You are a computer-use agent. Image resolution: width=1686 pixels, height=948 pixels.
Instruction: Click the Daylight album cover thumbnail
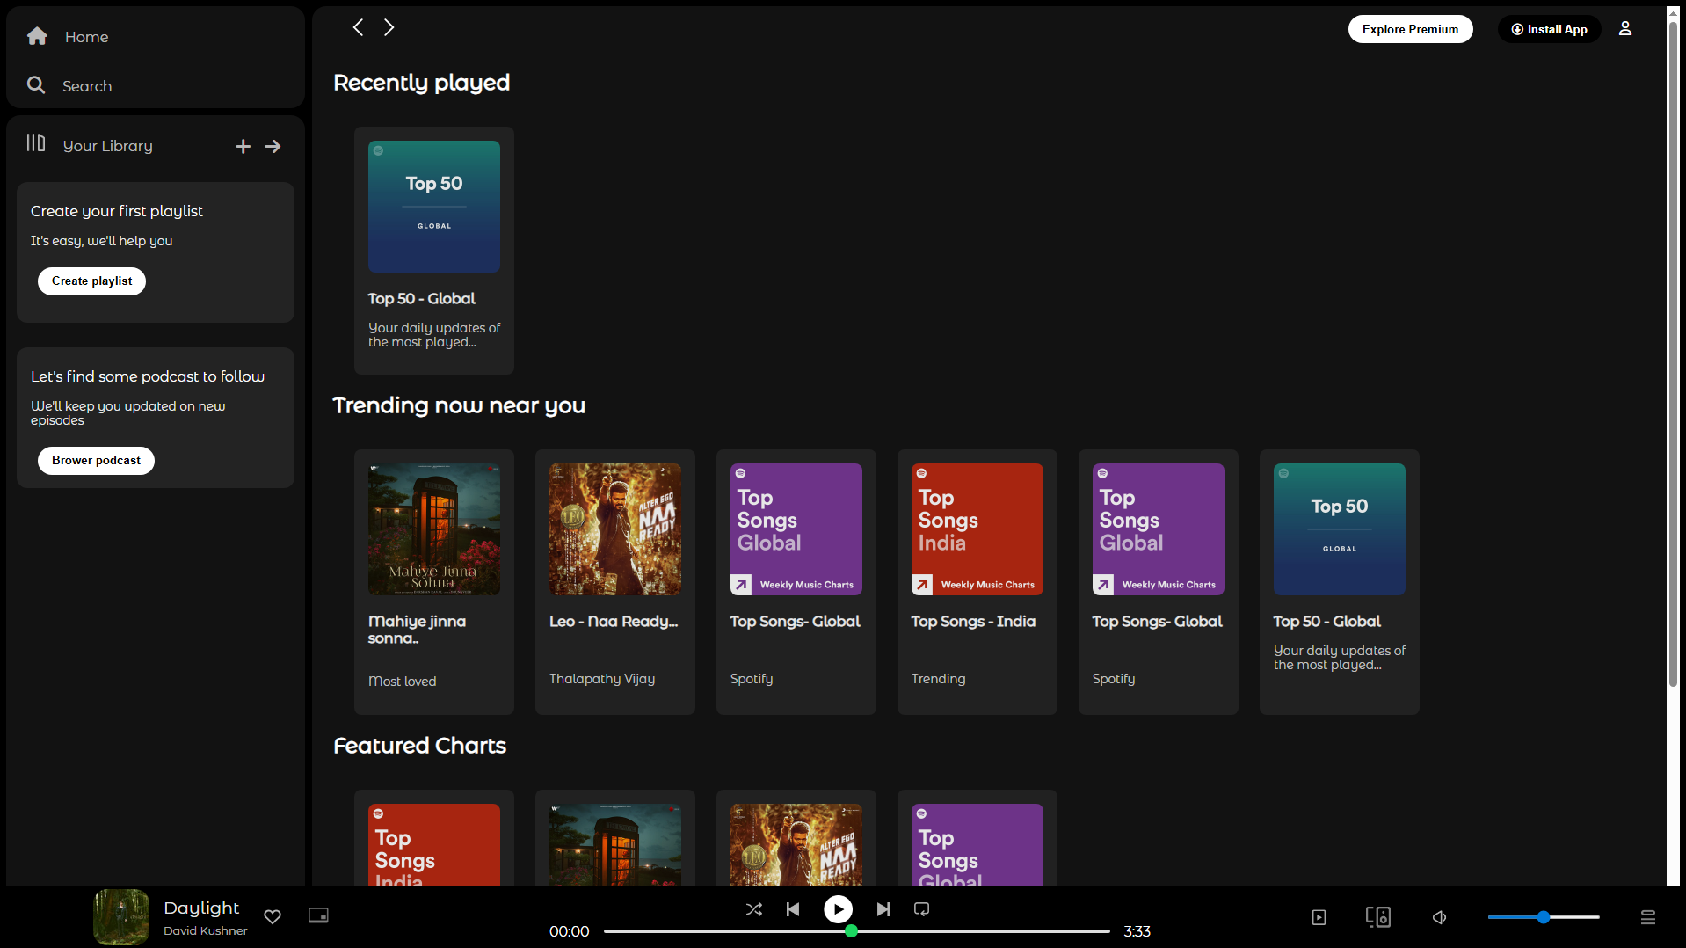point(121,916)
